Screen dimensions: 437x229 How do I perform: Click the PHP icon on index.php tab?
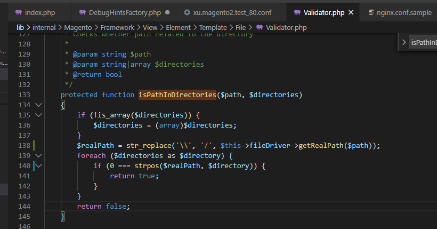coord(18,12)
